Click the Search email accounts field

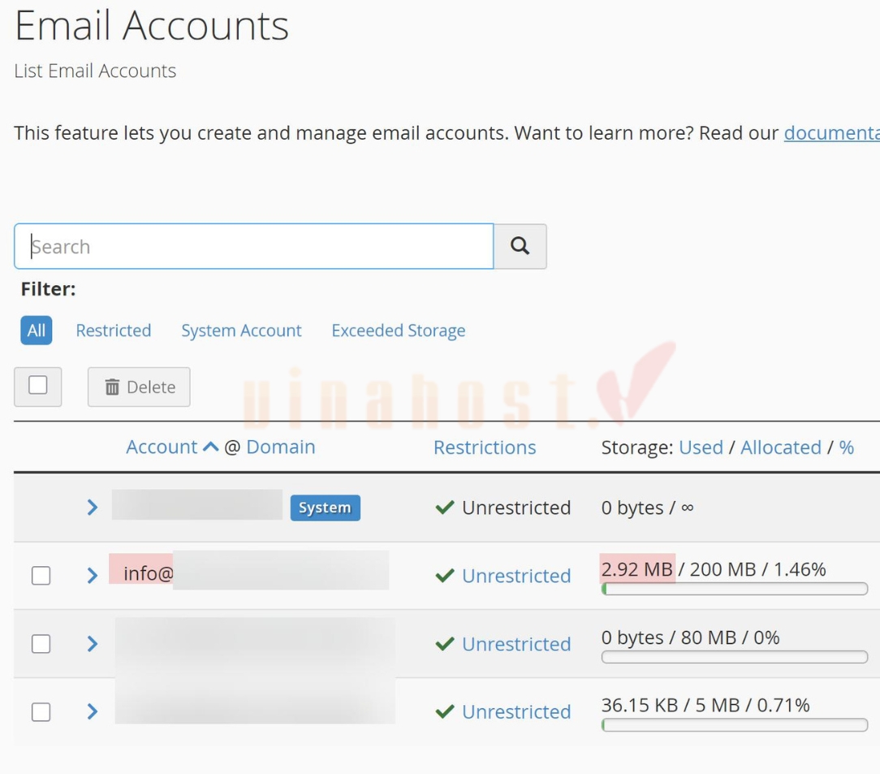click(253, 246)
